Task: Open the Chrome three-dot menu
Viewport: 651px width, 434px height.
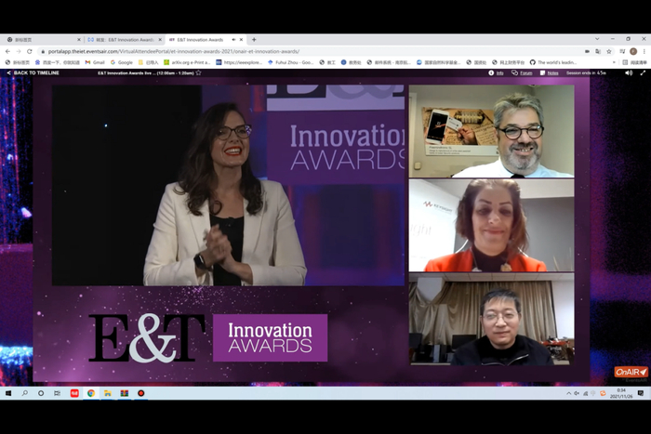Action: 644,51
